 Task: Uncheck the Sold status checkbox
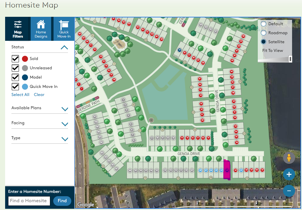(x=15, y=58)
